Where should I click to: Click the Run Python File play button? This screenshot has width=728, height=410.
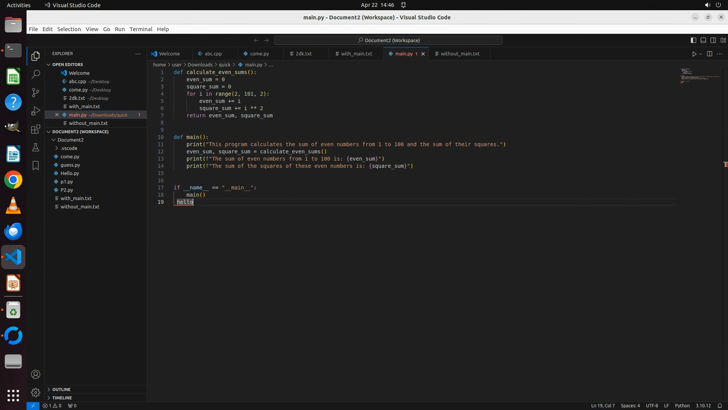pyautogui.click(x=694, y=54)
